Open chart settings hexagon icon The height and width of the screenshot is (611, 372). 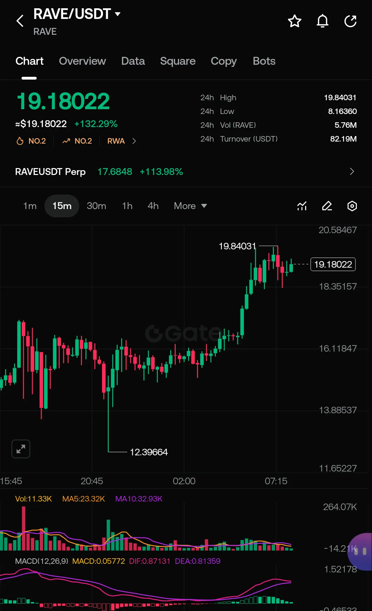(352, 206)
